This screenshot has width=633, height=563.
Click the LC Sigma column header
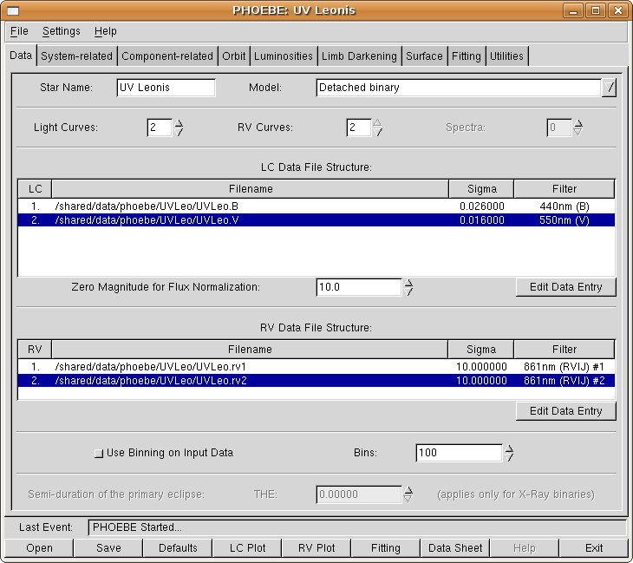click(481, 188)
